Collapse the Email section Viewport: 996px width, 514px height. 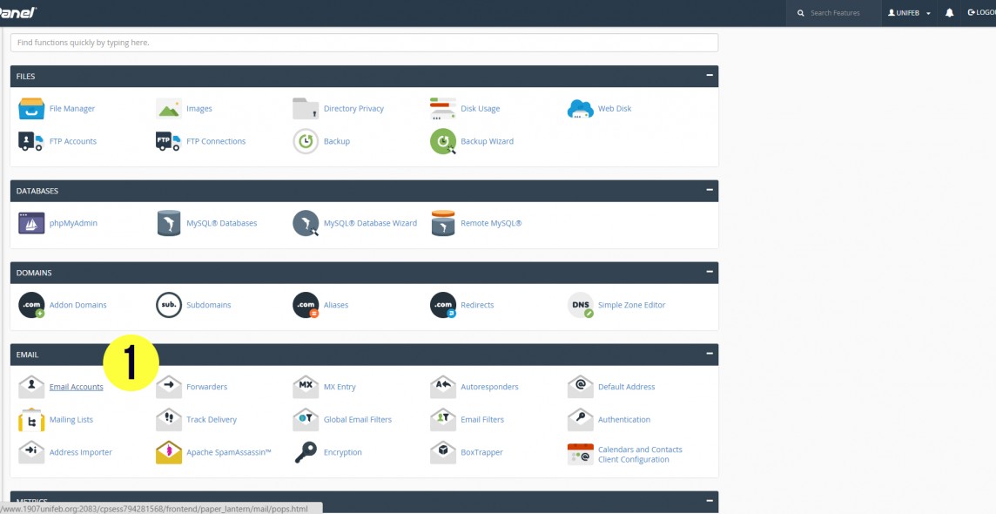point(710,354)
